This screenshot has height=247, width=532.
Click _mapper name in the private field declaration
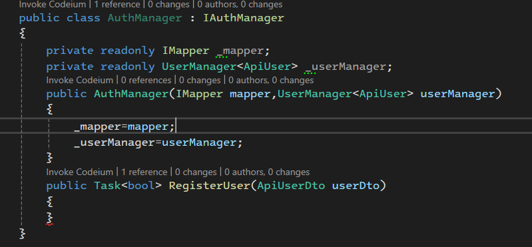point(239,51)
